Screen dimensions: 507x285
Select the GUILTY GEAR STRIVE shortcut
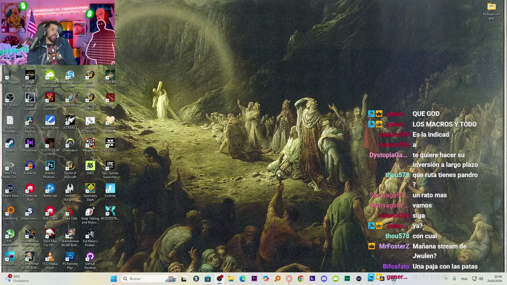[50, 147]
